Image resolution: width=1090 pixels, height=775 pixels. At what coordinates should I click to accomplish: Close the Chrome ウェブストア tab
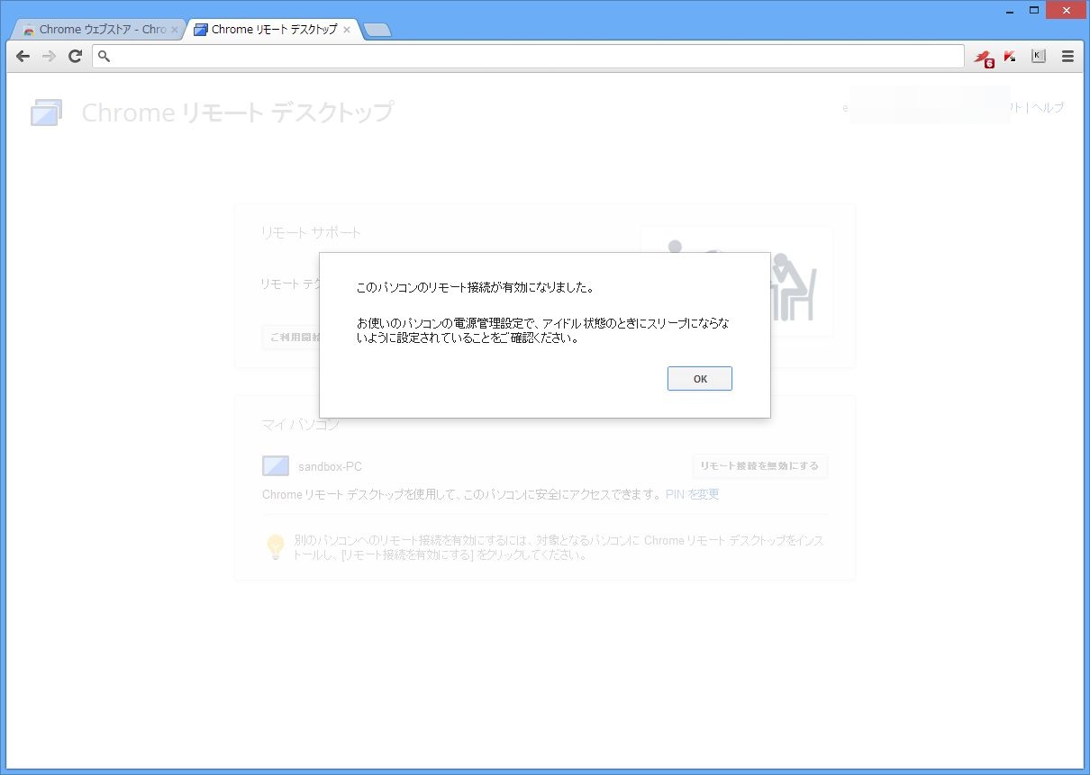(175, 30)
